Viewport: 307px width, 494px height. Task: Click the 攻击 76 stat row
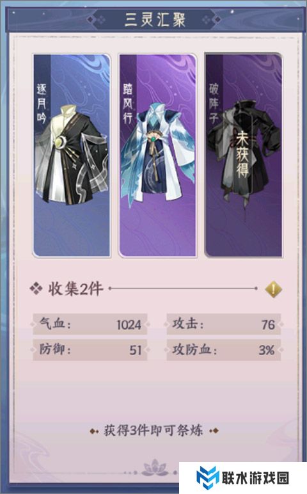click(224, 324)
